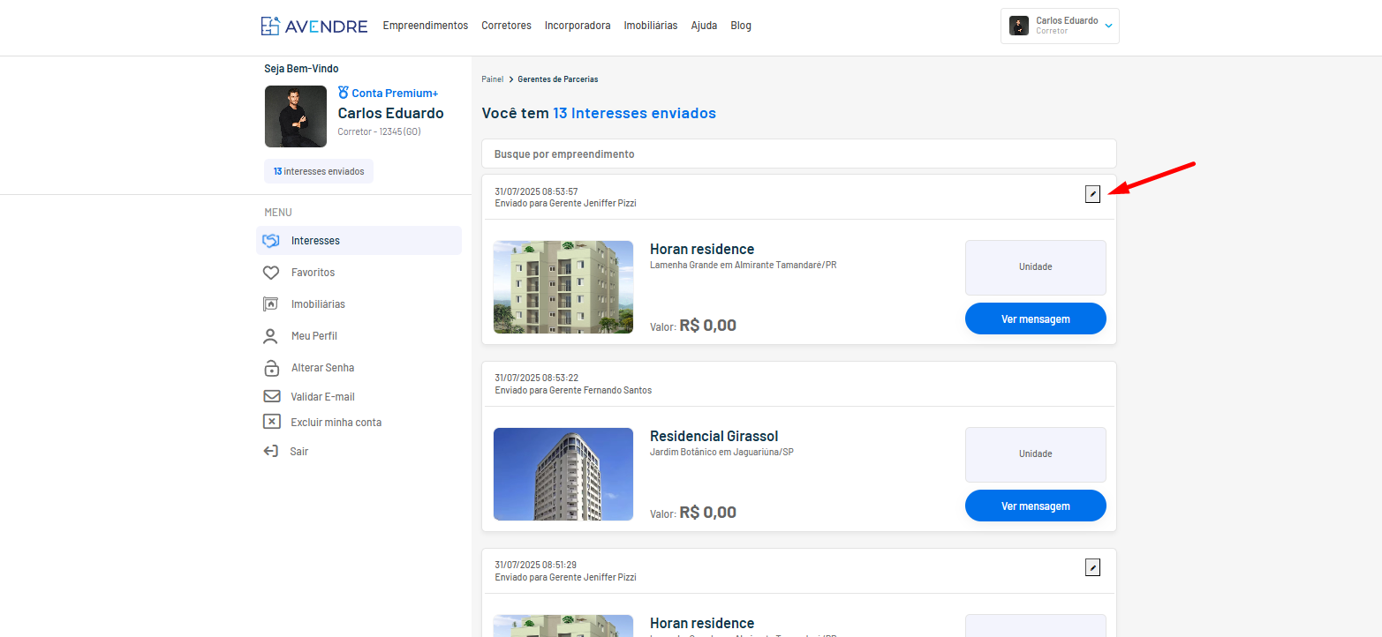Click 13 Interesses enviados heading

pos(634,113)
